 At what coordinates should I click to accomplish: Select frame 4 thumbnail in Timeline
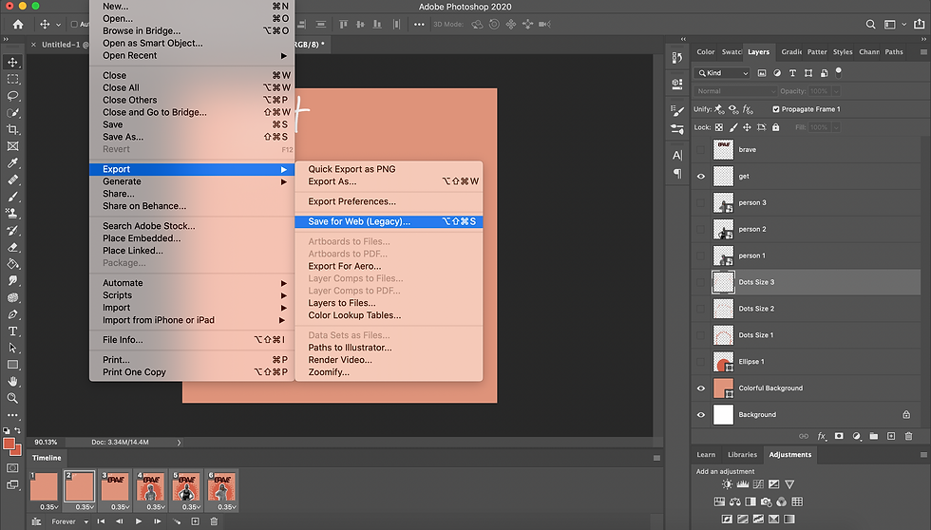151,486
